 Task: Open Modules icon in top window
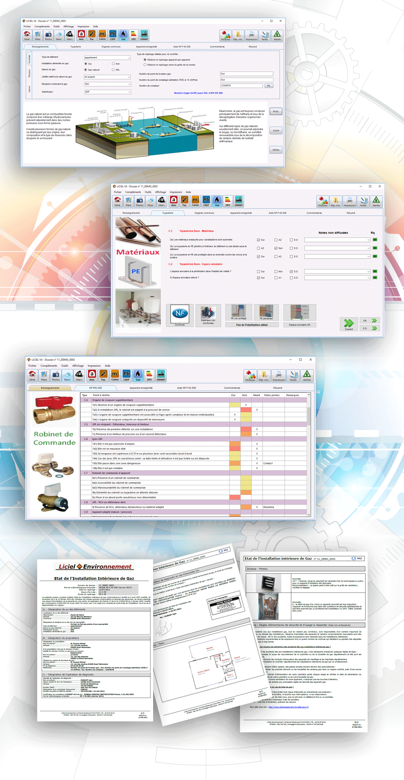[x=225, y=36]
